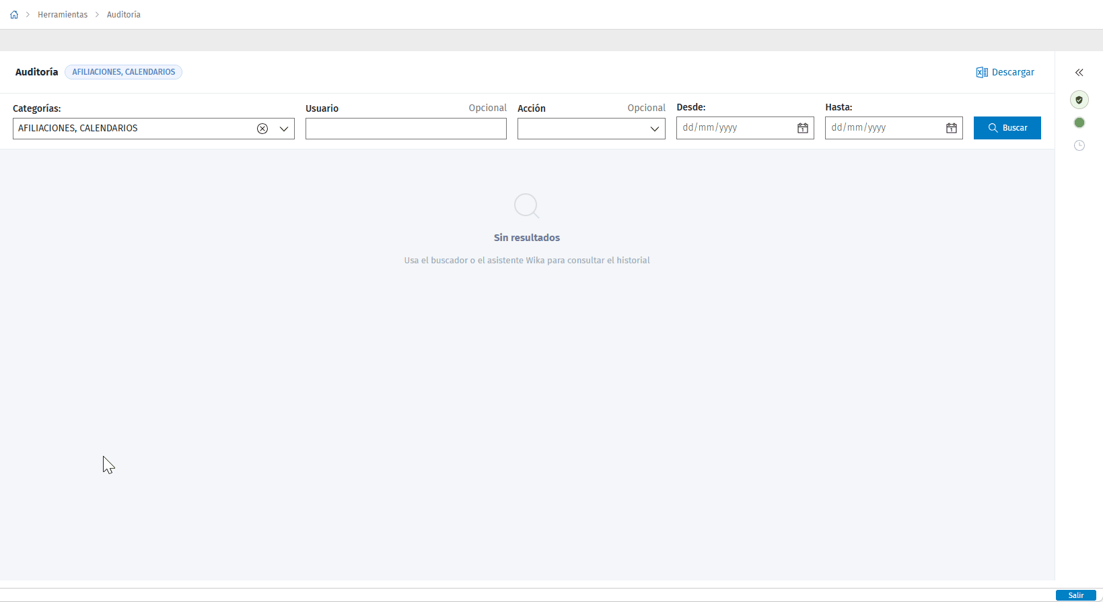Select the Auditoría breadcrumb item
1103x602 pixels.
coord(124,15)
